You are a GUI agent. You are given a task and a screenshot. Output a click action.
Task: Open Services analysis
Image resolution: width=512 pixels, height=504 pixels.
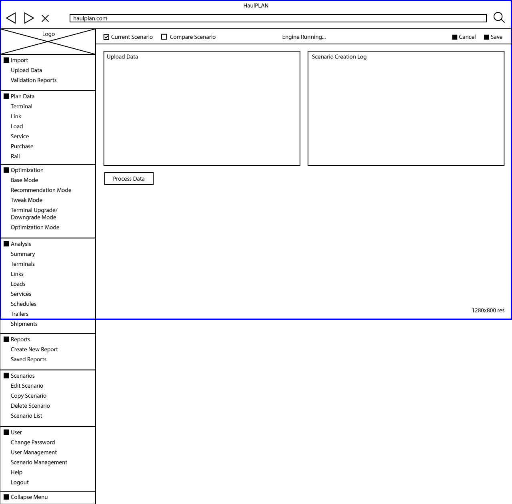click(21, 294)
